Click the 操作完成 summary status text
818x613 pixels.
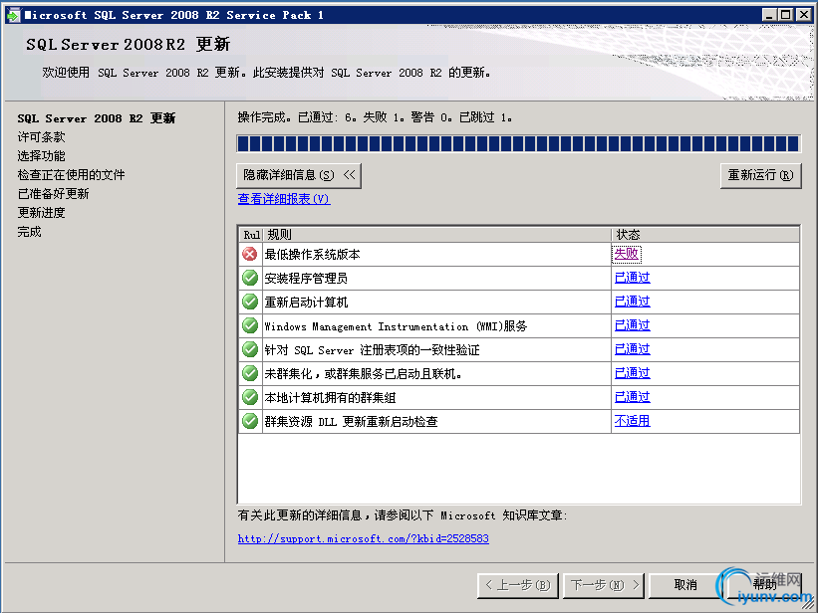click(x=375, y=117)
